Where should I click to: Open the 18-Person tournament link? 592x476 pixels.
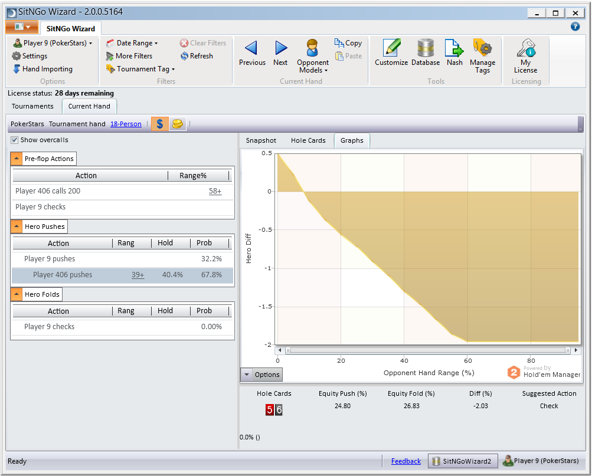pos(126,124)
